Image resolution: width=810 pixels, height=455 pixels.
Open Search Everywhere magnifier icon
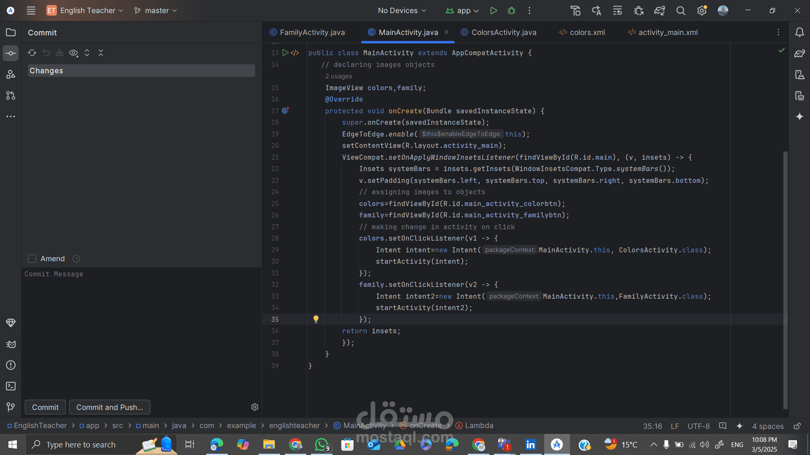pyautogui.click(x=680, y=11)
